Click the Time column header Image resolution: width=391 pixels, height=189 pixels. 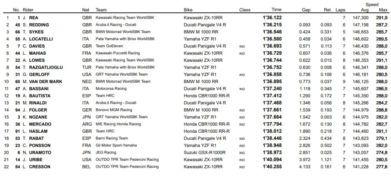pos(276,10)
